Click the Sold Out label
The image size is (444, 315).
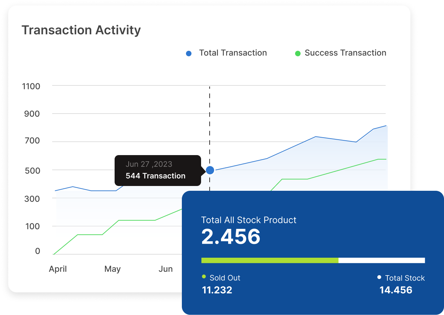click(x=225, y=278)
